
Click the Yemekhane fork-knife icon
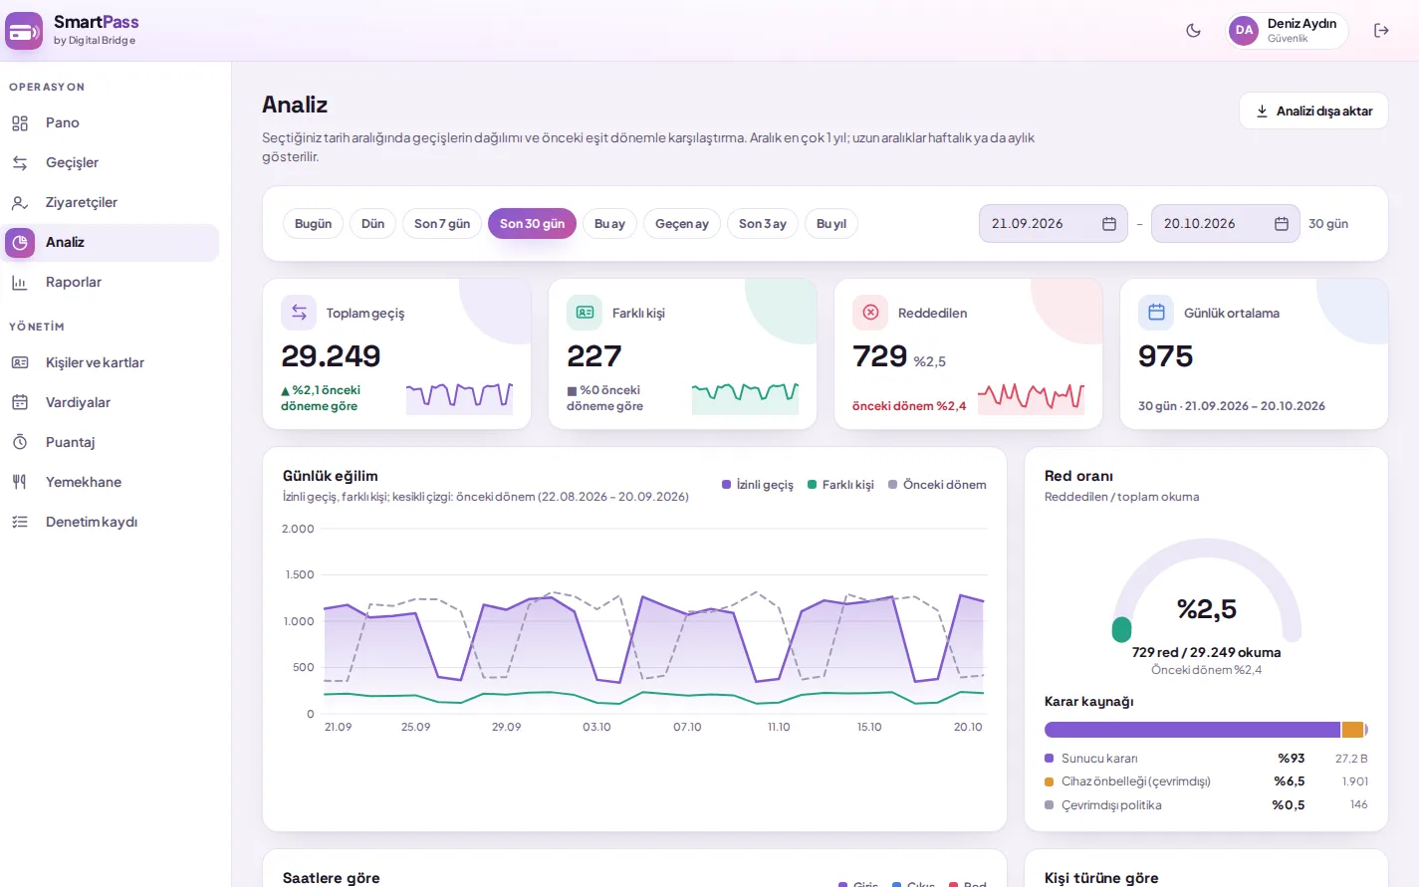pyautogui.click(x=20, y=482)
